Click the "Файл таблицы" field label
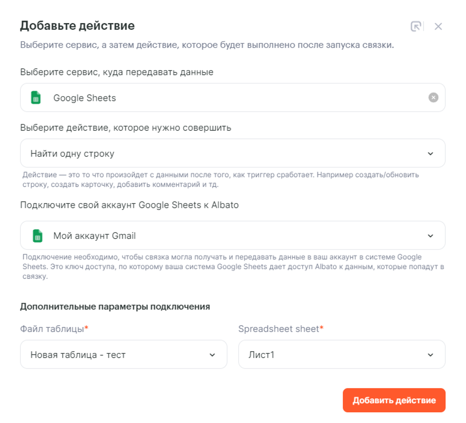The height and width of the screenshot is (423, 466). pyautogui.click(x=52, y=329)
